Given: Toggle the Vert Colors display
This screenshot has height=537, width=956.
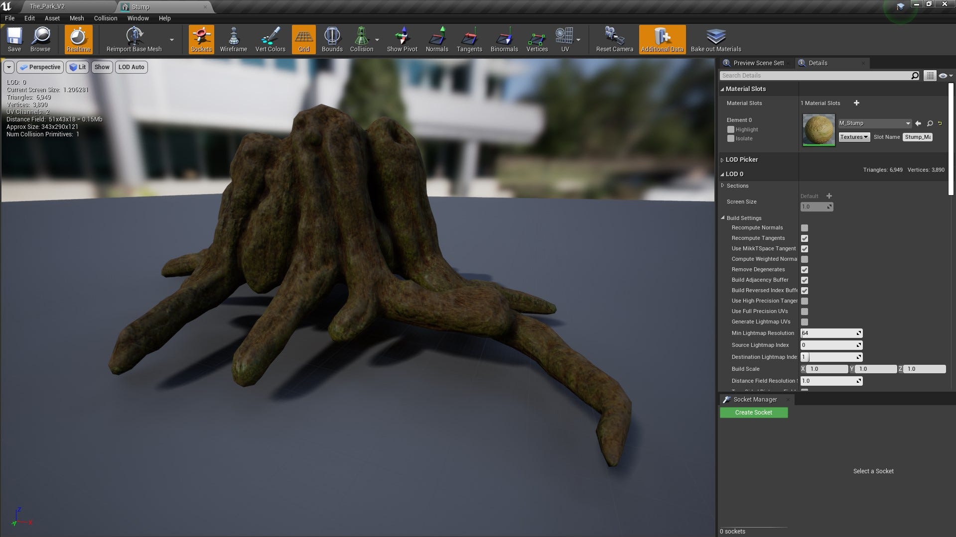Looking at the screenshot, I should click(x=270, y=37).
